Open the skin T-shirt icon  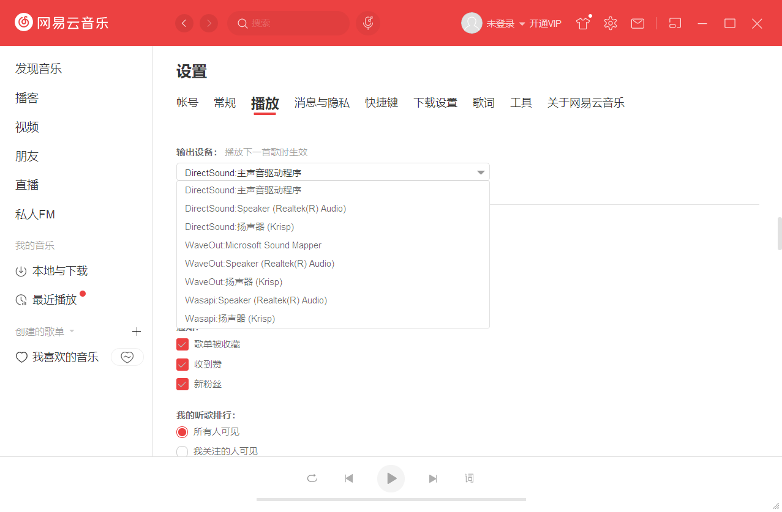click(582, 23)
